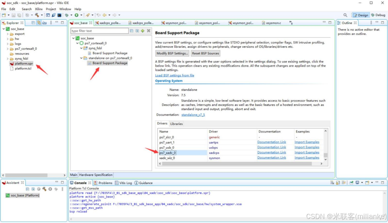Viewport: 388px width, 223px height.
Task: Click the New project toolbar icon
Action: coord(4,15)
